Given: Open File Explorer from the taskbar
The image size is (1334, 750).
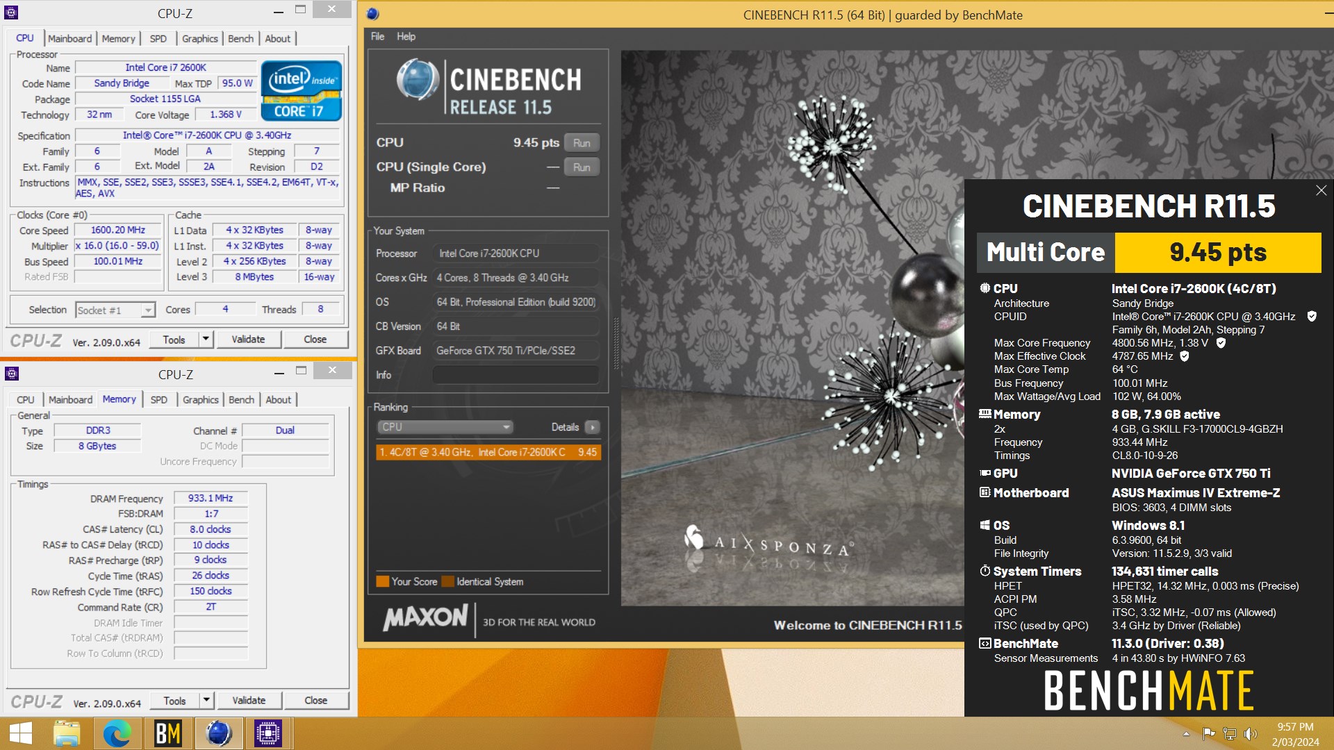Looking at the screenshot, I should 67,733.
